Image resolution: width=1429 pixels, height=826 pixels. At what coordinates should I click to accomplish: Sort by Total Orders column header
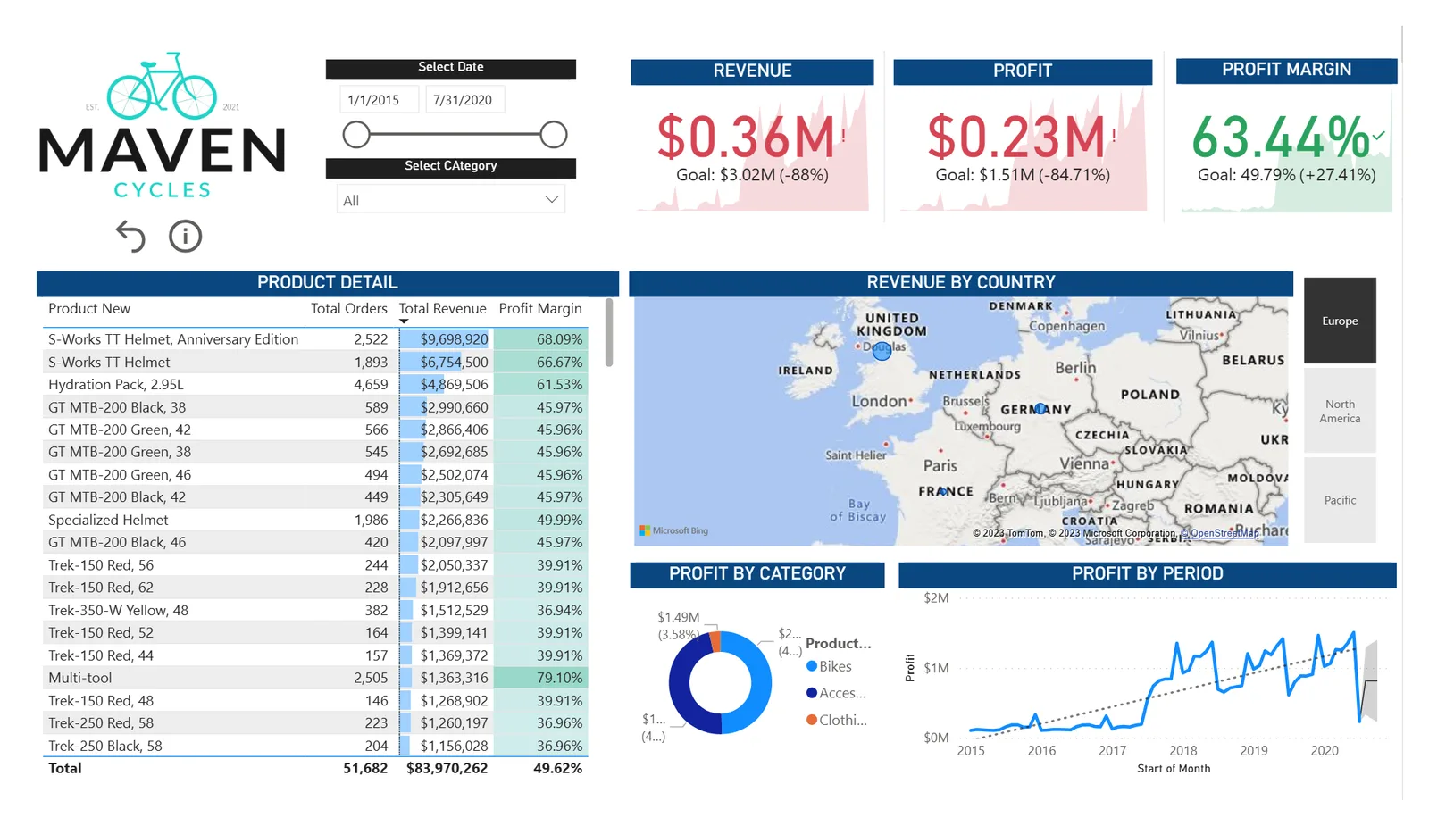pyautogui.click(x=349, y=309)
